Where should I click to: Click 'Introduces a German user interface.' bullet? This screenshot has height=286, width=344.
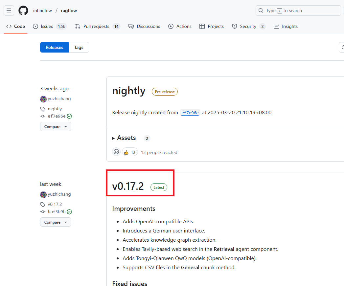click(164, 231)
